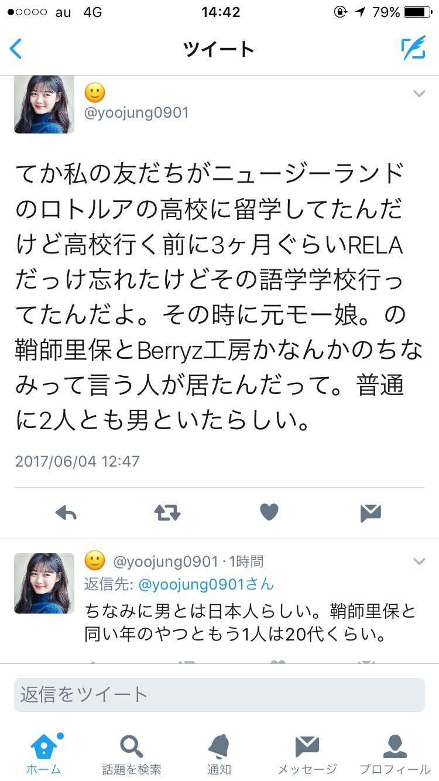Tap the 2017/06/04 12:47 timestamp
The height and width of the screenshot is (781, 439).
(77, 461)
